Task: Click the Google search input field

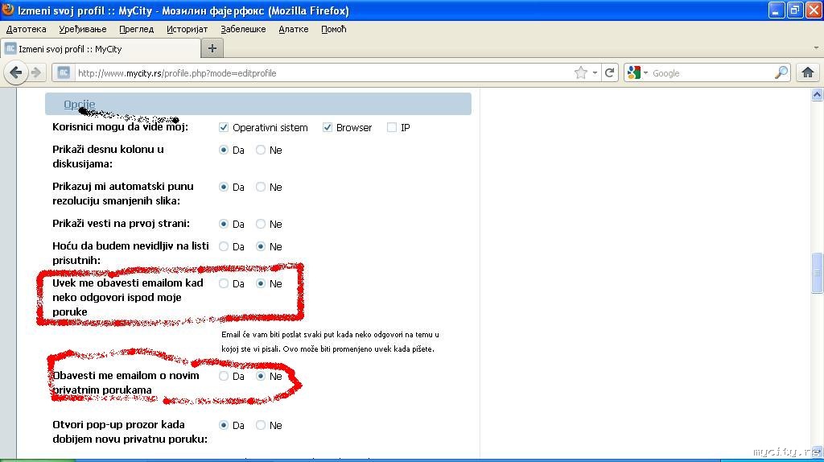Action: point(712,73)
